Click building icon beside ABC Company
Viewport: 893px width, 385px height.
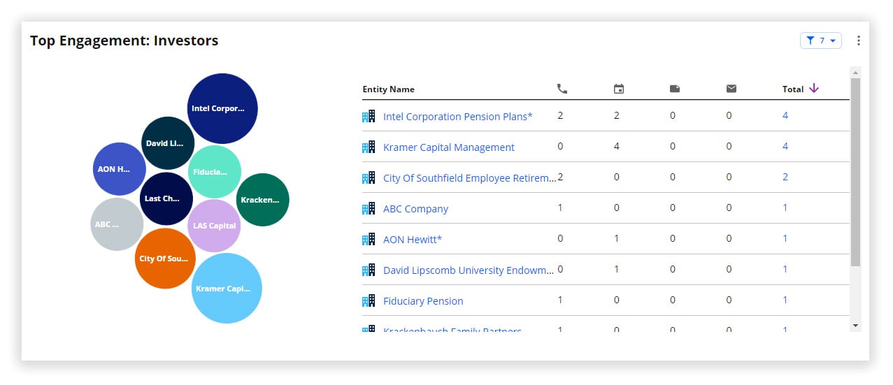click(369, 208)
